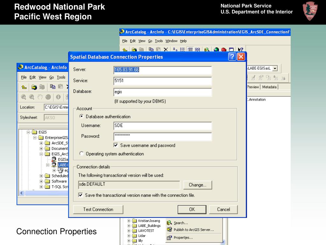The height and width of the screenshot is (245, 326).
Task: Click the Delete X icon in back ArcCatalog toolbar
Action: 166,49
